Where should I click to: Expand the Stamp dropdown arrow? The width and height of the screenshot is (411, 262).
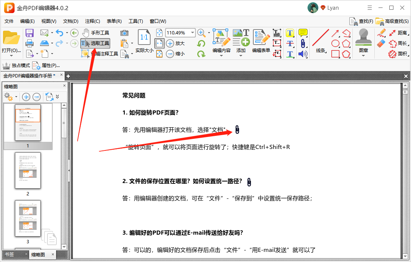click(363, 55)
